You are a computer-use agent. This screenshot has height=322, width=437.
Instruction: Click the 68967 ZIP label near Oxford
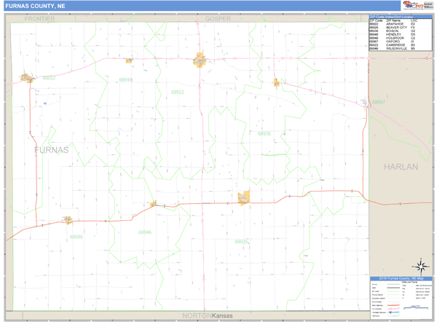click(379, 102)
